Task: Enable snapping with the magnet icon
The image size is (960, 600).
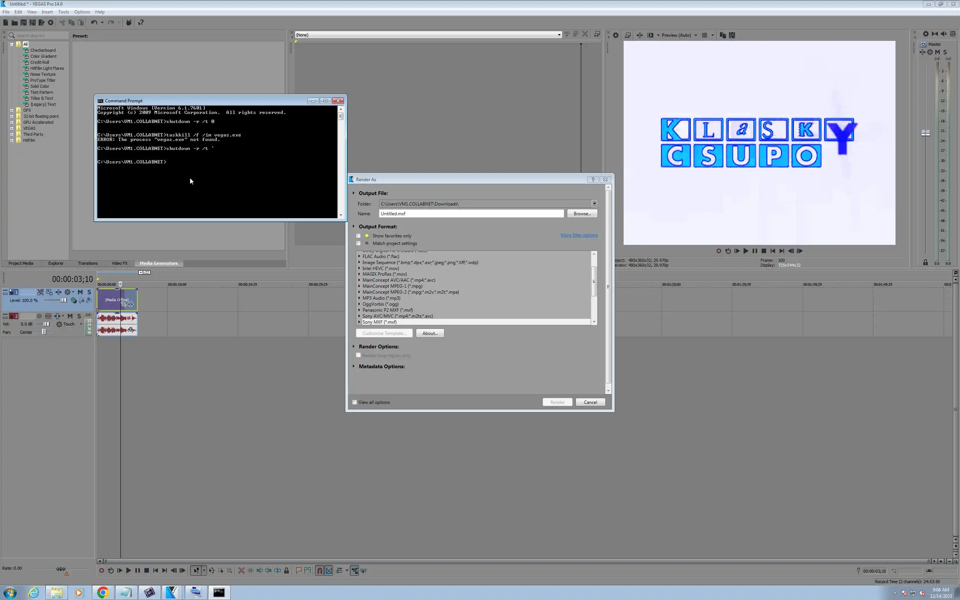Action: point(319,571)
